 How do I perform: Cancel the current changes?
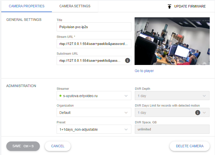(x=57, y=146)
